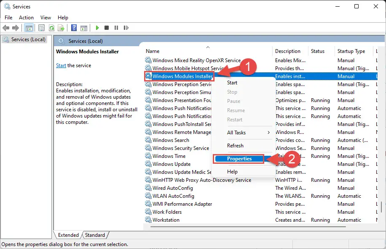The width and height of the screenshot is (386, 249).
Task: Toggle Show/Hide Console Tree toolbar icon
Action: (29, 28)
